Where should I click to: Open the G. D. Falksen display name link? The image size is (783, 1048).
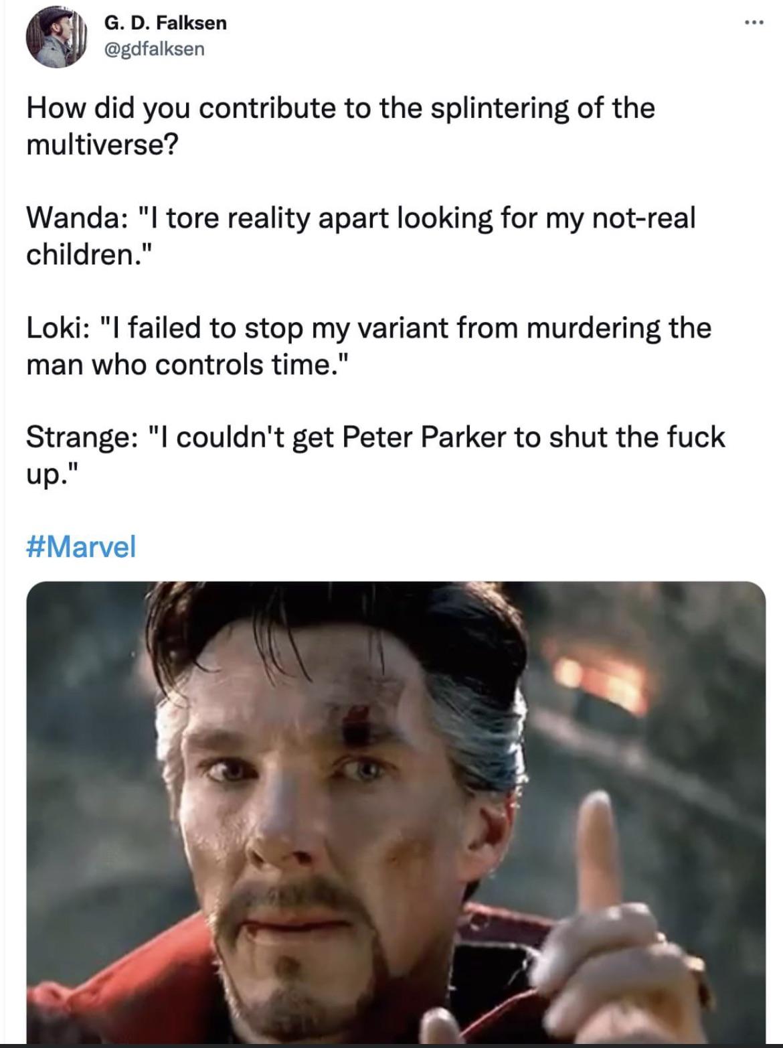pos(165,23)
